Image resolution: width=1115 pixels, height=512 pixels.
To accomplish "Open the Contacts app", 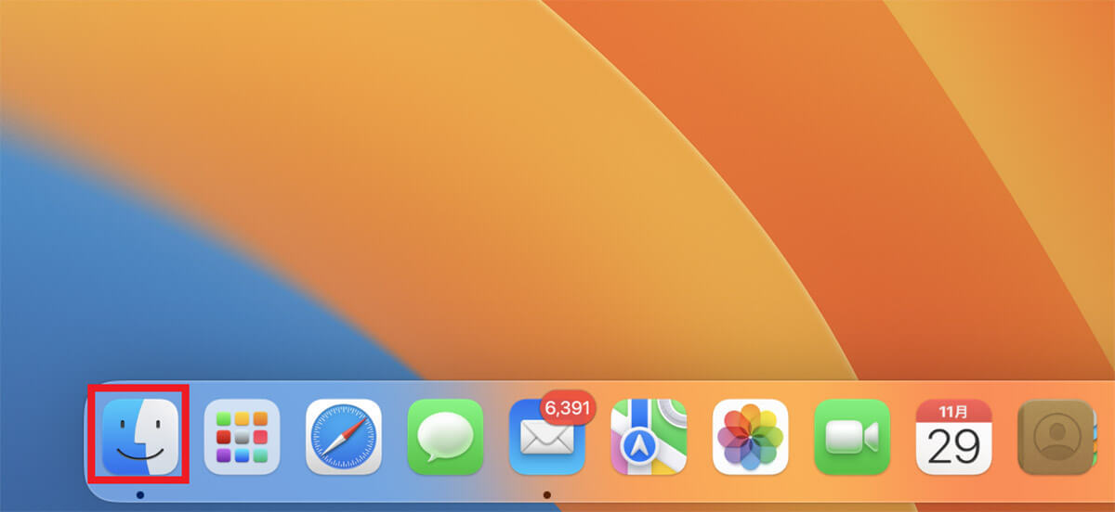I will (1056, 437).
